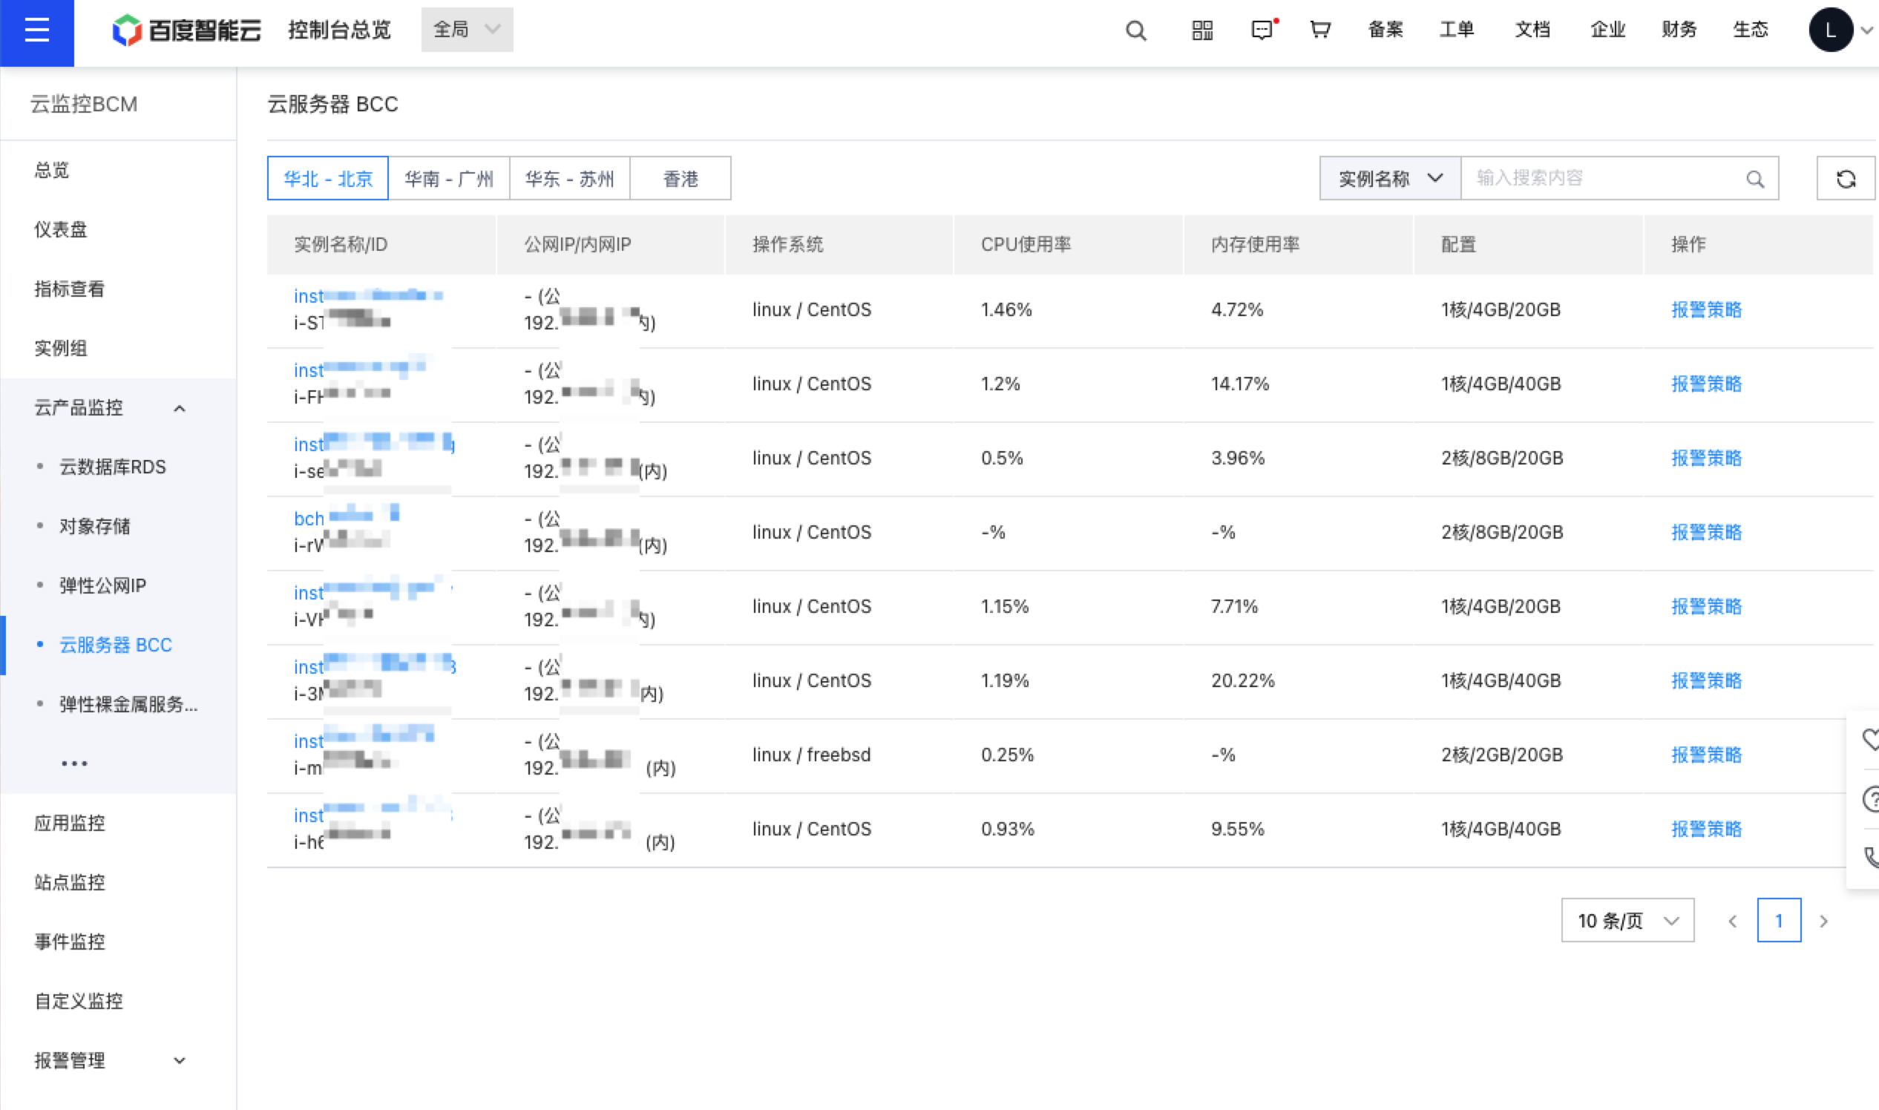Click the user avatar L
1879x1110 pixels.
pyautogui.click(x=1829, y=30)
